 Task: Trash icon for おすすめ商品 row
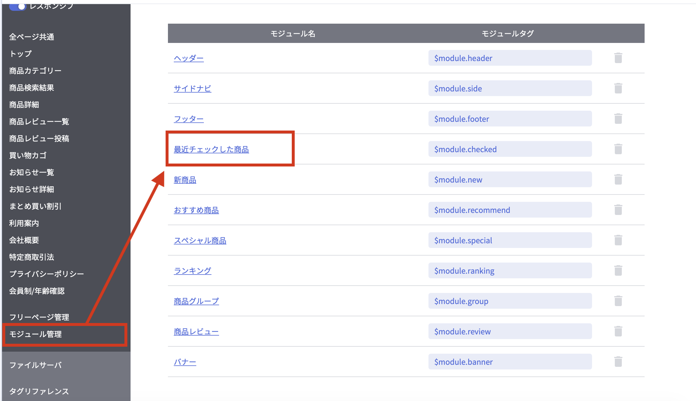pyautogui.click(x=618, y=210)
